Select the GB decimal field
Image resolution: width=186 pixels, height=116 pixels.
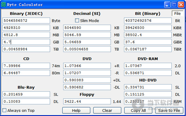(87, 42)
